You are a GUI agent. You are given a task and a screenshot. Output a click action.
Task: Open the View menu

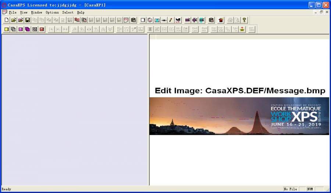coord(24,13)
